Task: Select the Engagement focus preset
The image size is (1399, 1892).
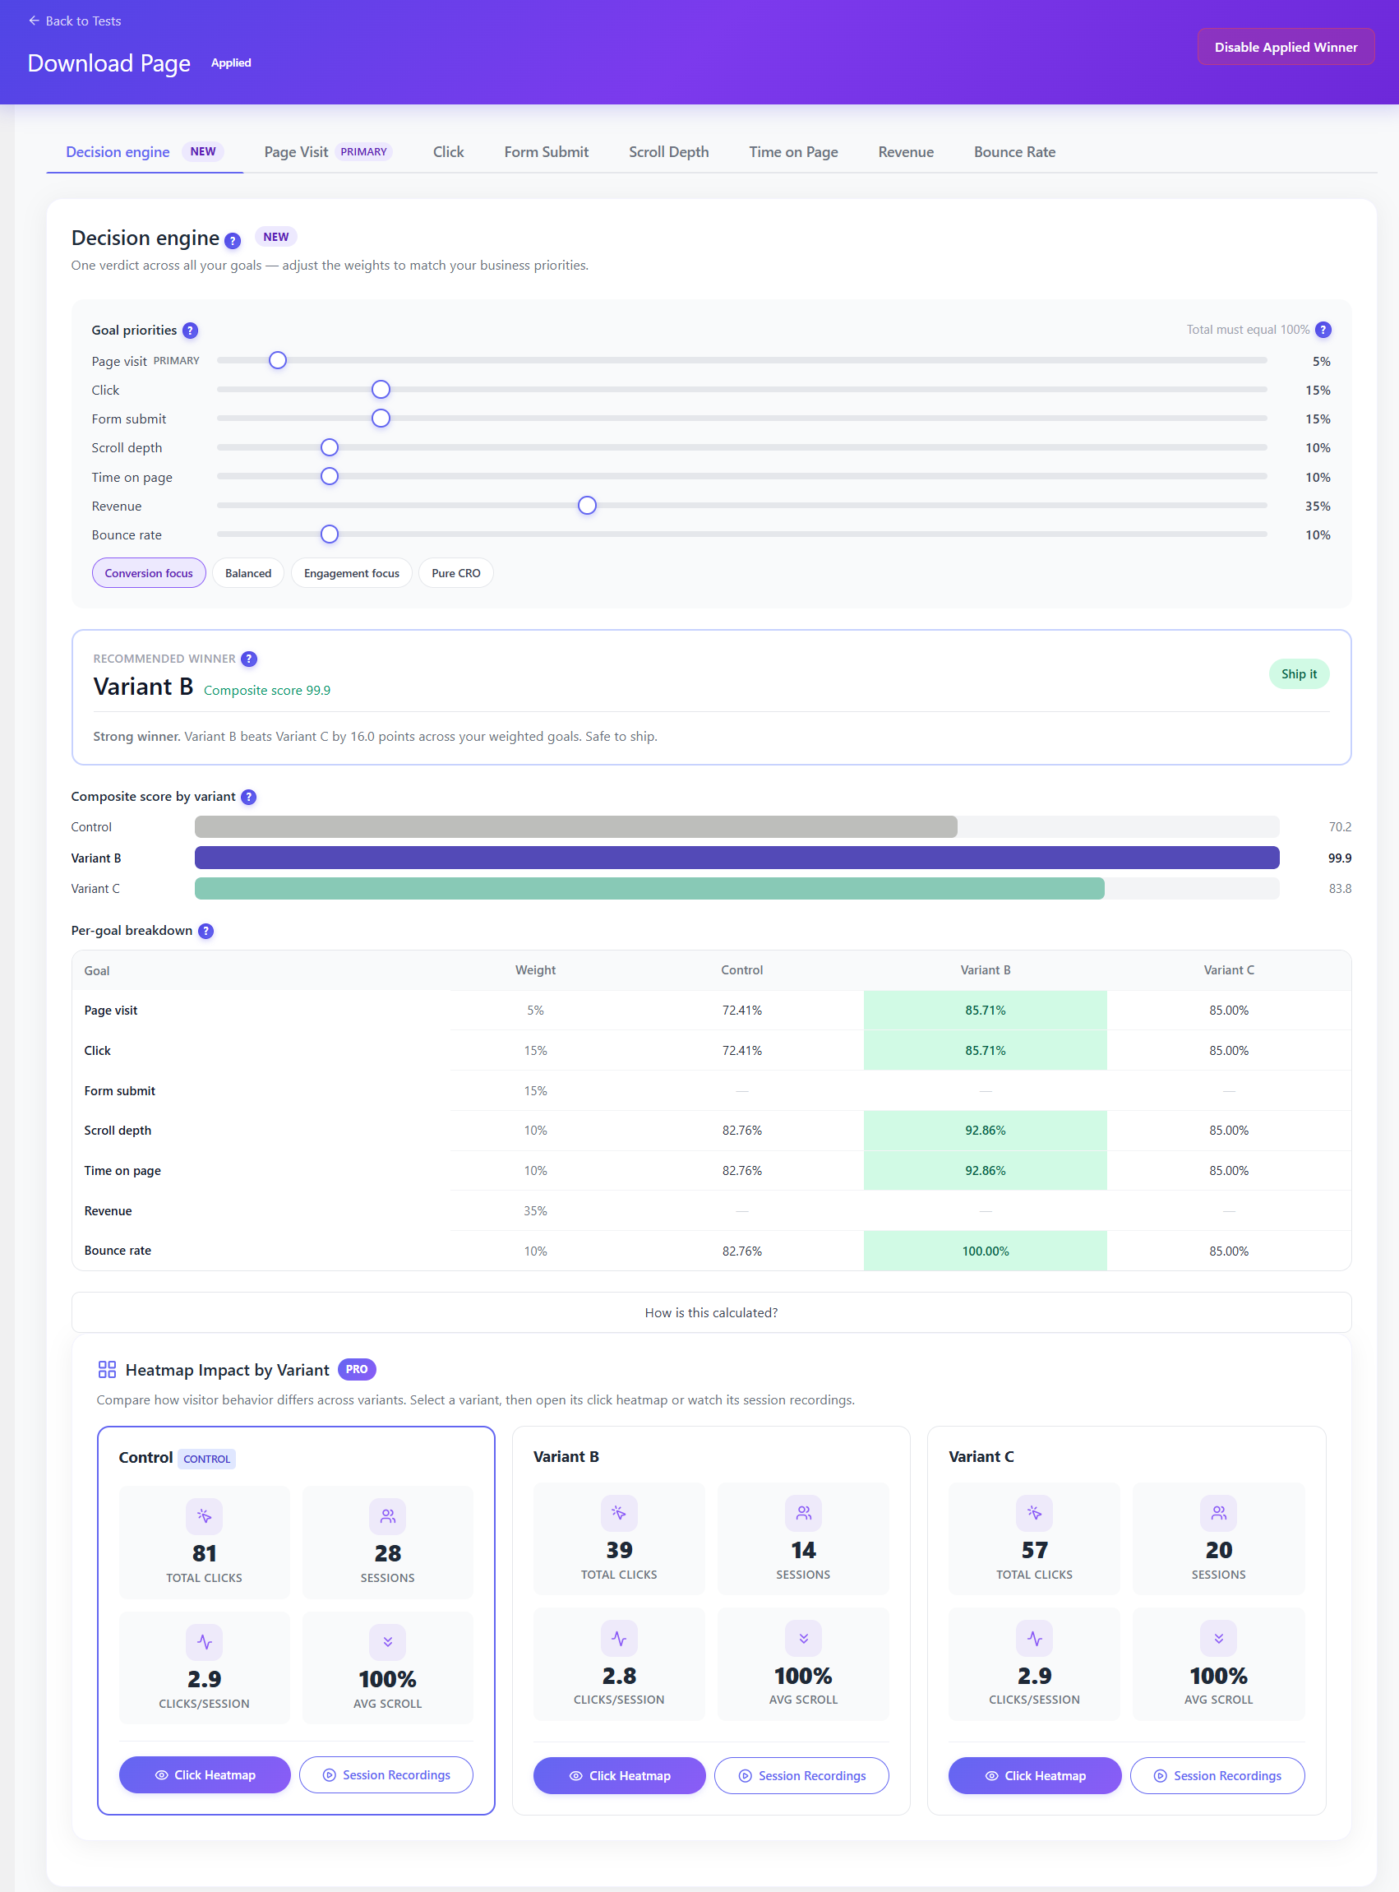Action: click(352, 573)
